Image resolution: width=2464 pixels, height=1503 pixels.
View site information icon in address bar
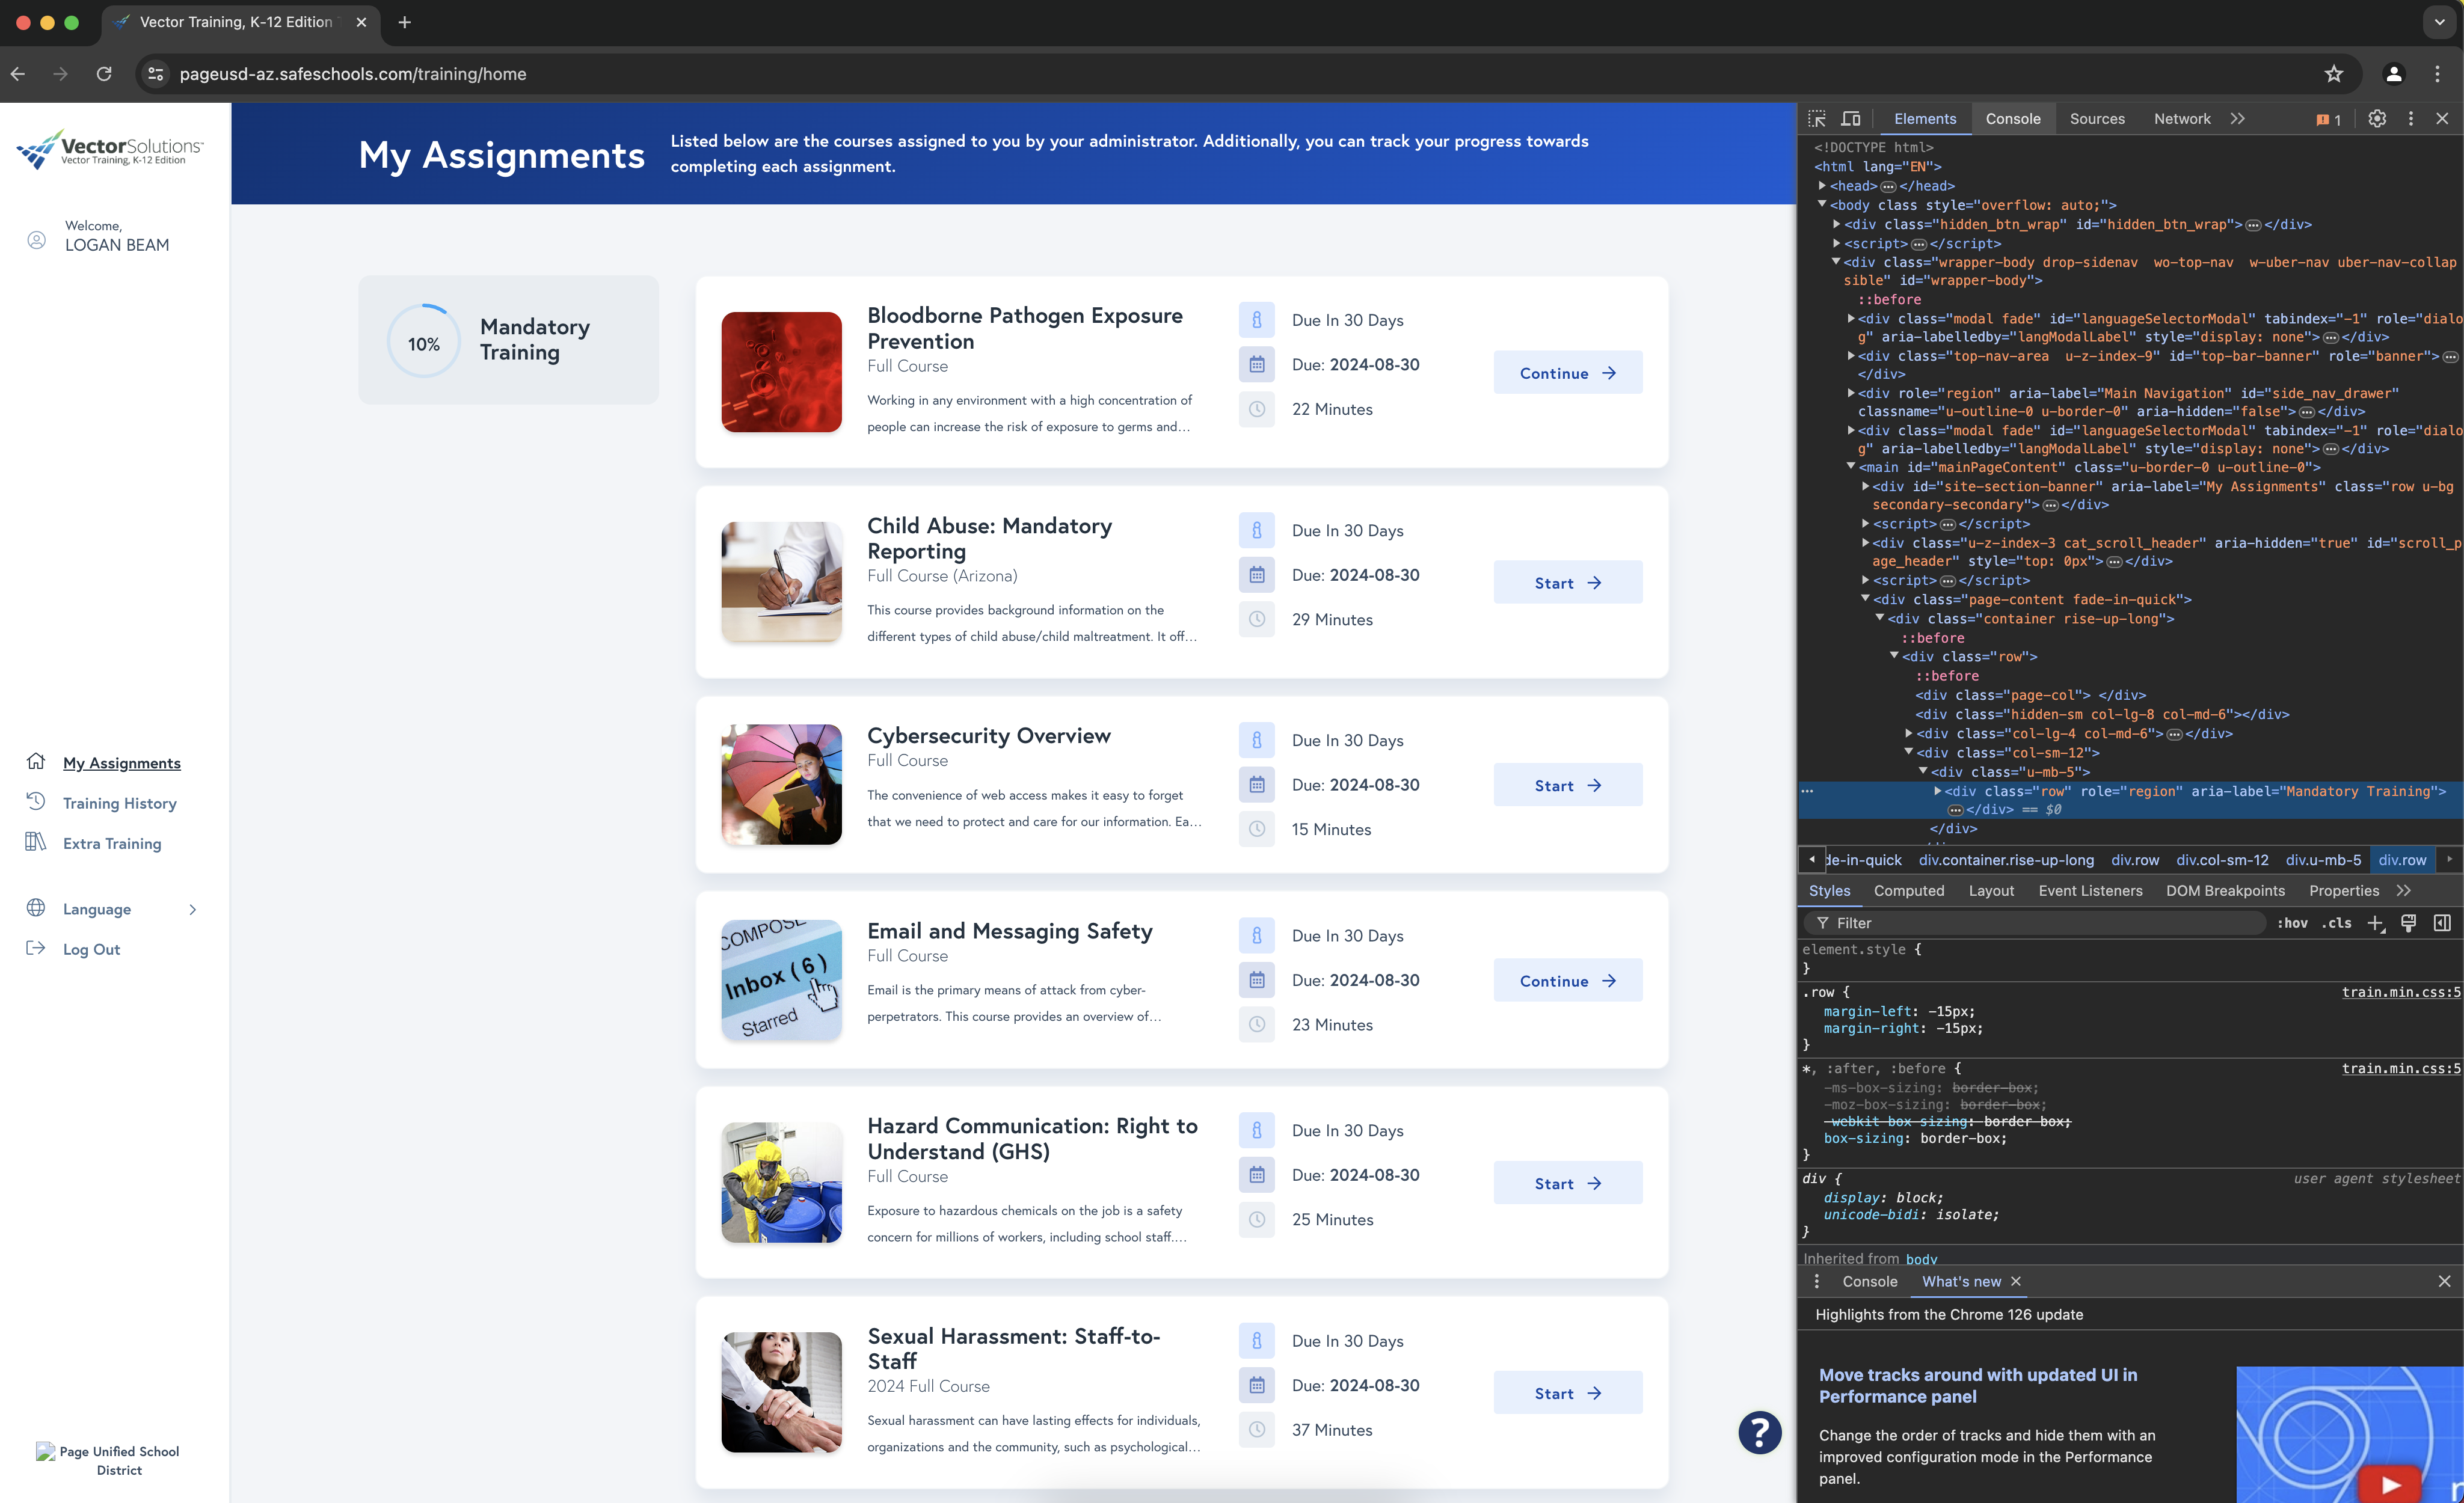[155, 74]
